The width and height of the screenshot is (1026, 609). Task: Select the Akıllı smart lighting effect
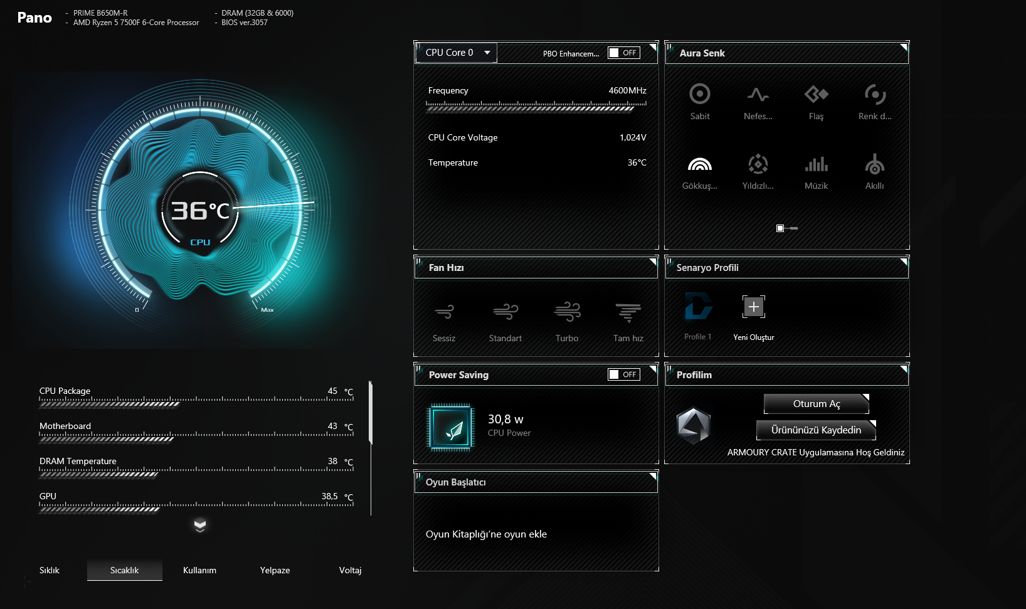[x=874, y=164]
